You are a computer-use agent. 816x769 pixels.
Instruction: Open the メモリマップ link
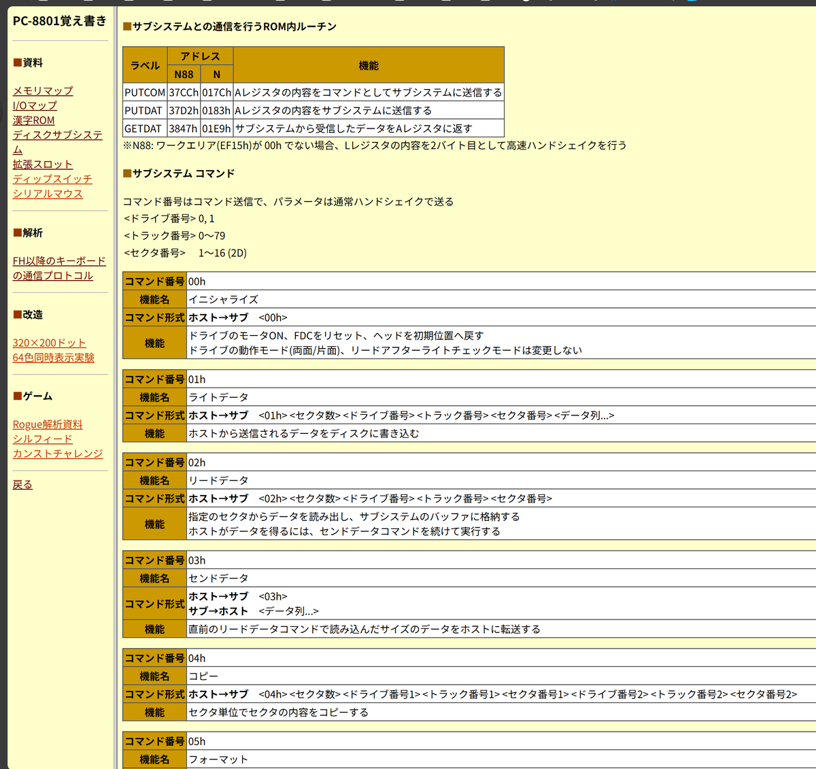pyautogui.click(x=43, y=90)
